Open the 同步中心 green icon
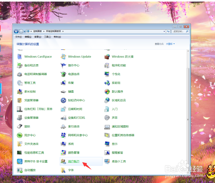The height and width of the screenshot is (183, 215). click(20, 135)
